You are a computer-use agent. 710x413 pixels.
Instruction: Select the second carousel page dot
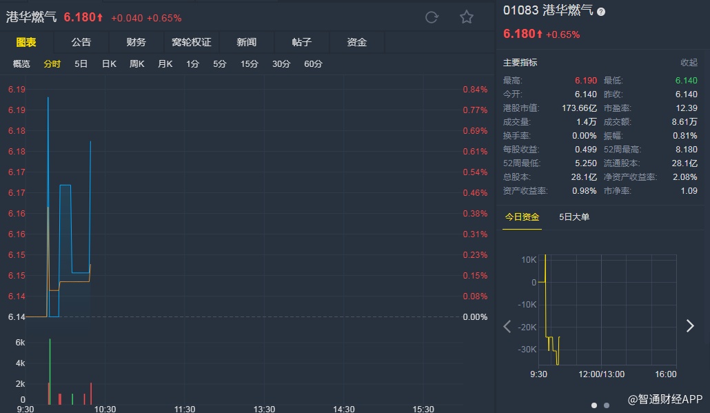(x=607, y=405)
